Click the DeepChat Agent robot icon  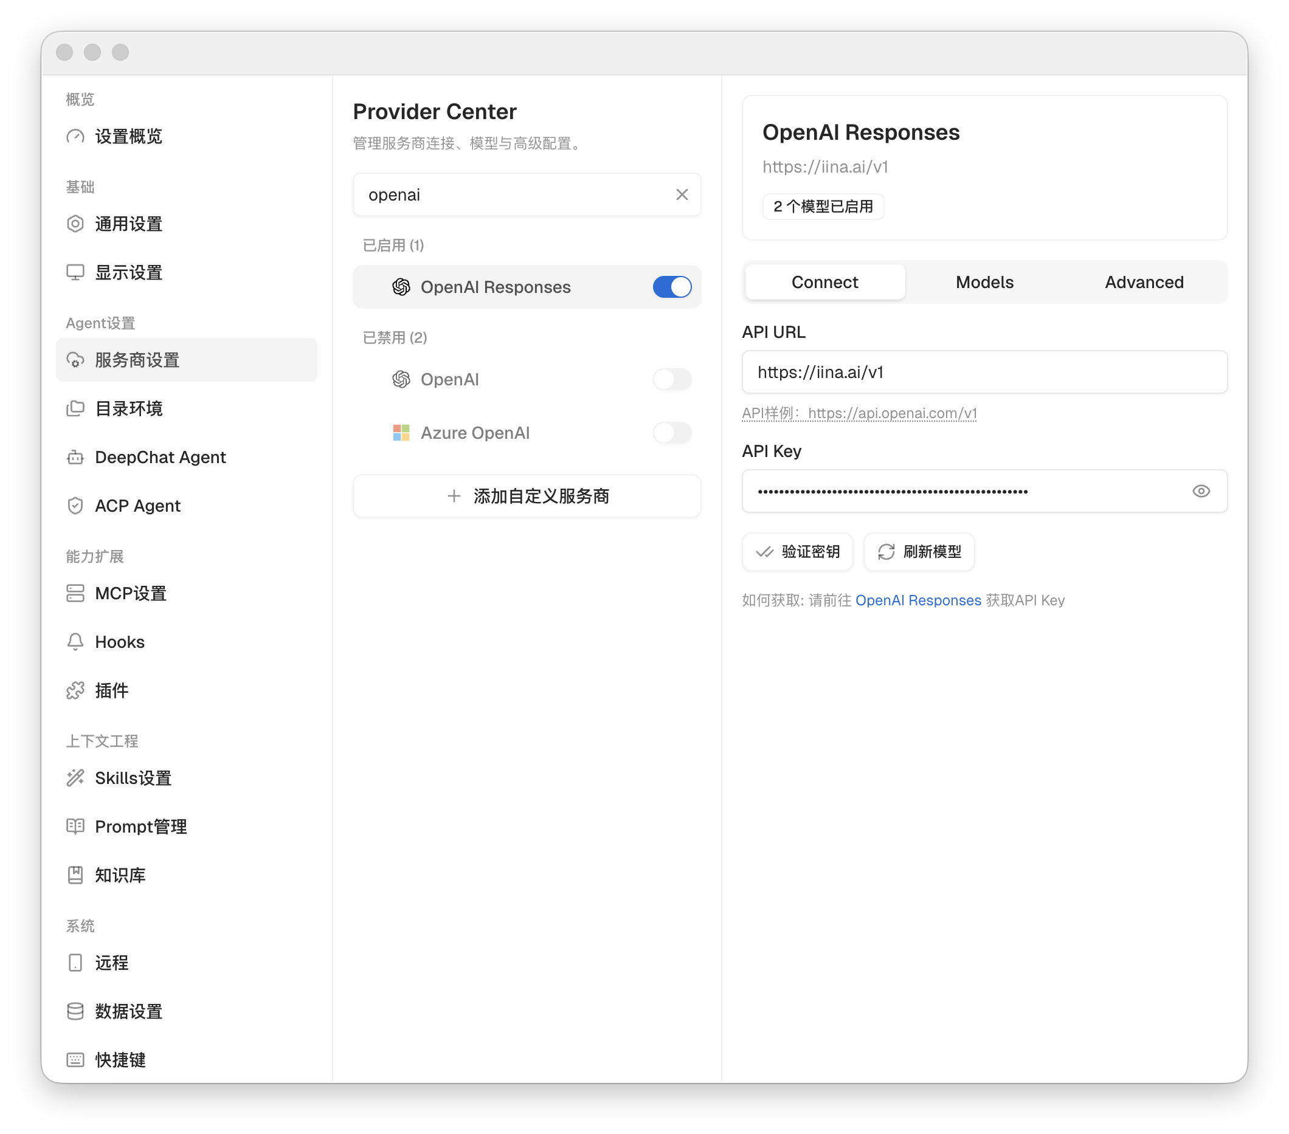click(75, 457)
